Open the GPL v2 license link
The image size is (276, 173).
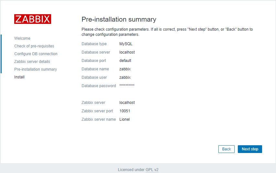[x=152, y=170]
